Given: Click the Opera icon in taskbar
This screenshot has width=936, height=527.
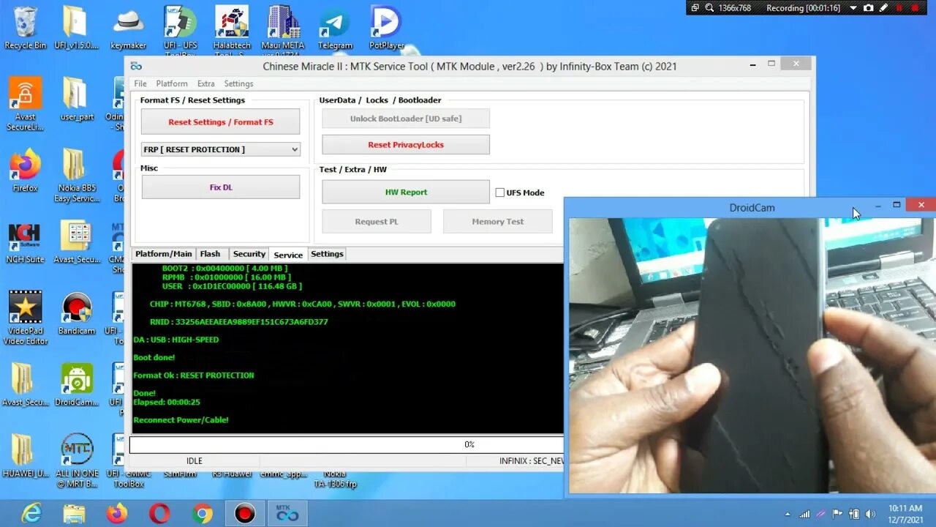Looking at the screenshot, I should [159, 514].
